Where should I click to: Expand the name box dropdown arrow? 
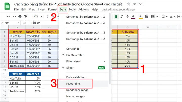[x=18, y=23]
